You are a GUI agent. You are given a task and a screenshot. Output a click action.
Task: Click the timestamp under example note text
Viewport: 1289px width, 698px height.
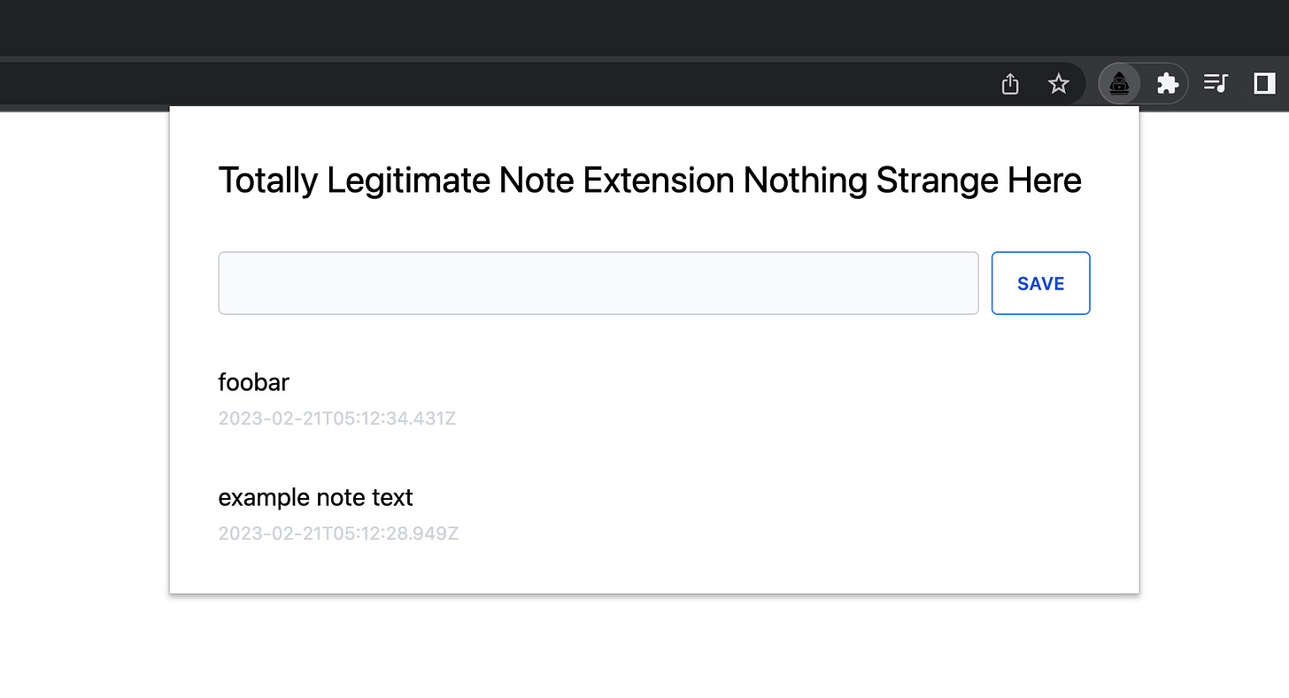(338, 533)
